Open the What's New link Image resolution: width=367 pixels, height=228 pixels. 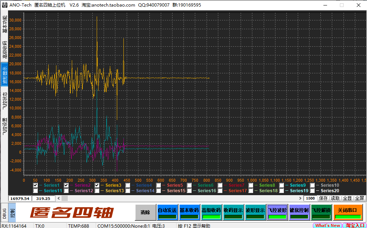327,225
